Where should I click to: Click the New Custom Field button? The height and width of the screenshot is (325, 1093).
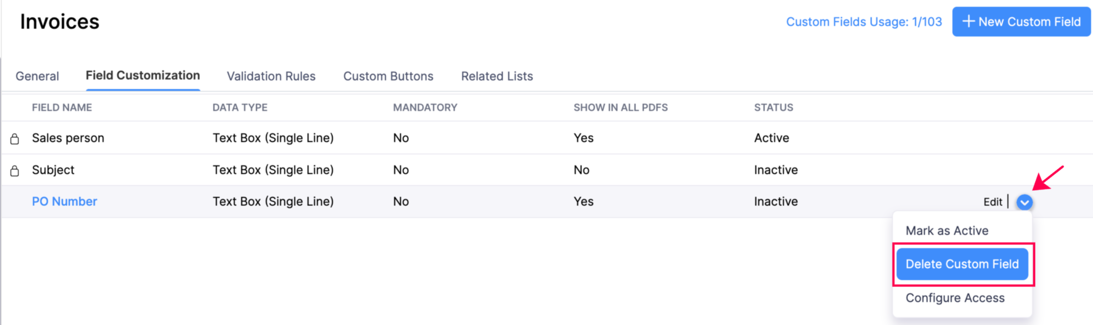[x=1021, y=21]
